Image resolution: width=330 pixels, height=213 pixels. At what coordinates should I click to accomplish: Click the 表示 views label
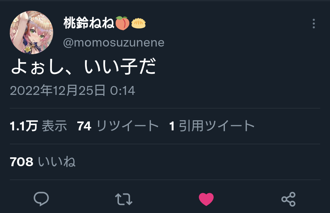point(54,126)
